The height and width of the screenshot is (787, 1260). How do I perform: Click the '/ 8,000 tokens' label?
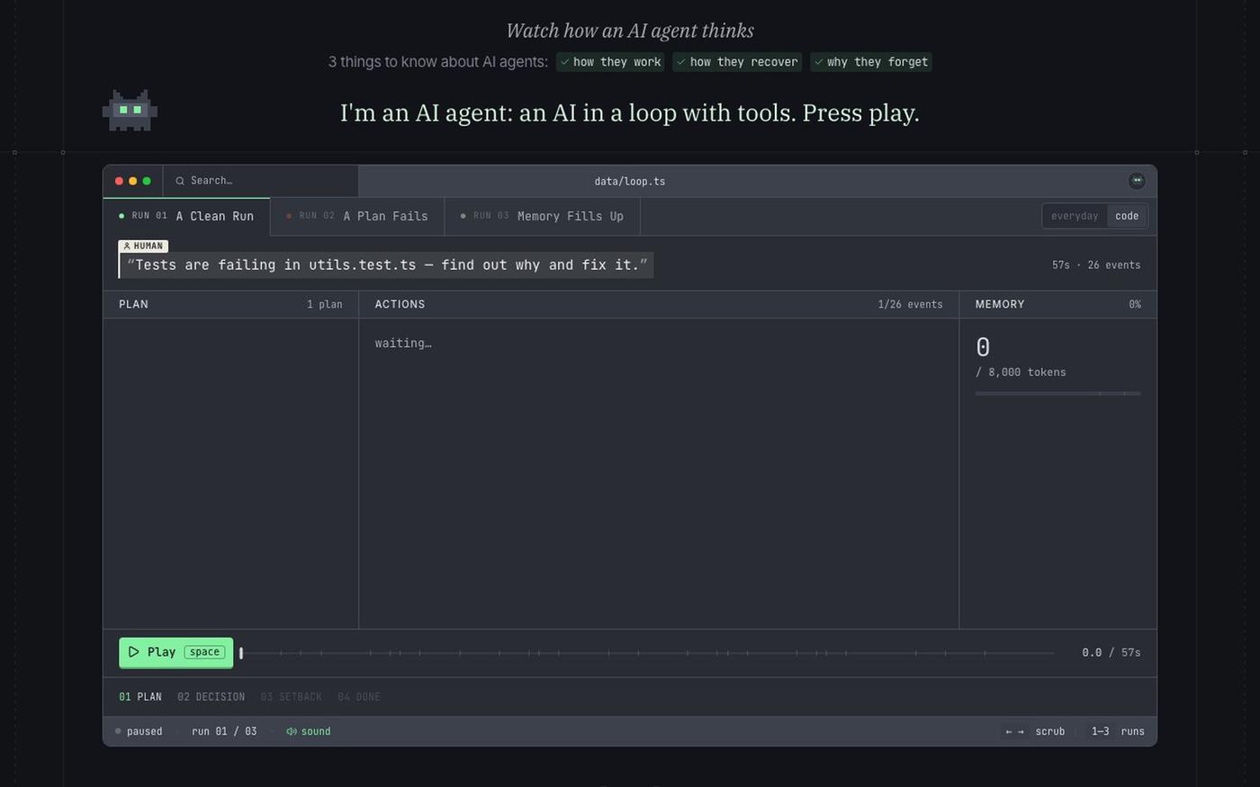pyautogui.click(x=1021, y=372)
